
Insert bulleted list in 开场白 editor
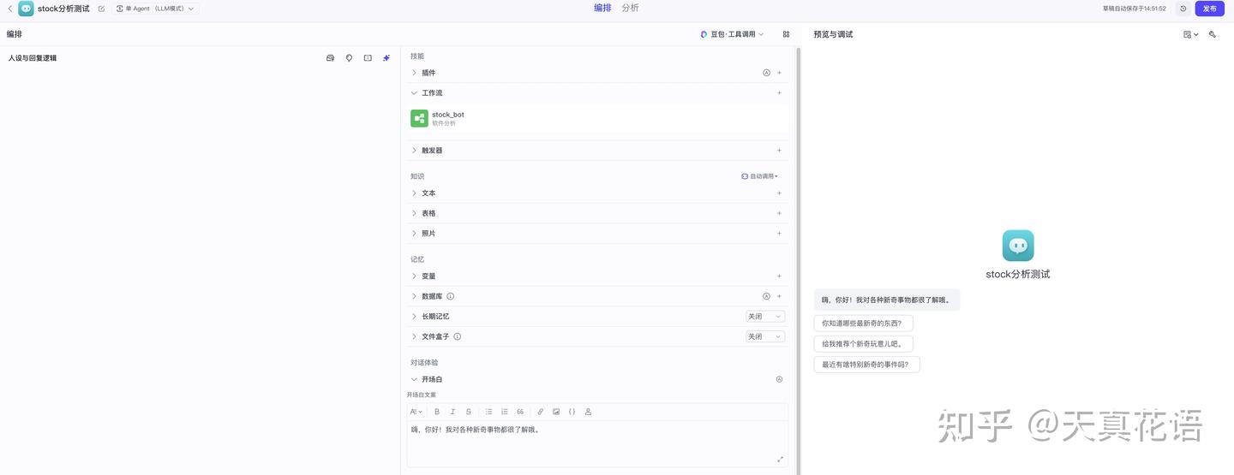tap(489, 412)
